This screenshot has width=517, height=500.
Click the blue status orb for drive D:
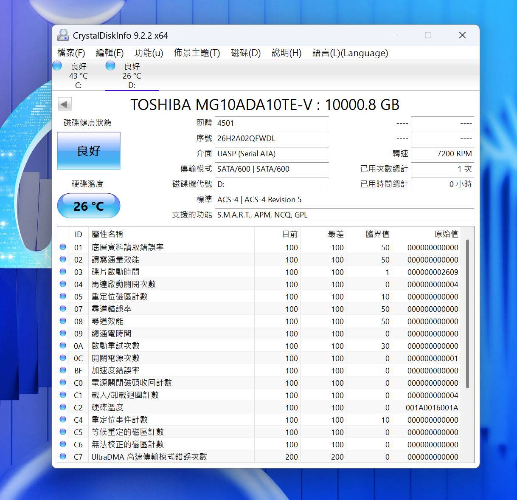click(110, 65)
